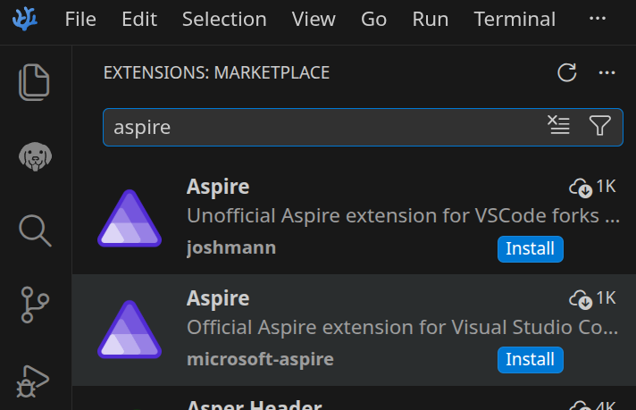Open the Terminal menu
Image resolution: width=636 pixels, height=410 pixels.
pyautogui.click(x=515, y=19)
